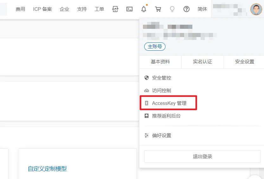Click the sliders icon beside 偏好设置
This screenshot has width=264, height=179.
click(146, 136)
